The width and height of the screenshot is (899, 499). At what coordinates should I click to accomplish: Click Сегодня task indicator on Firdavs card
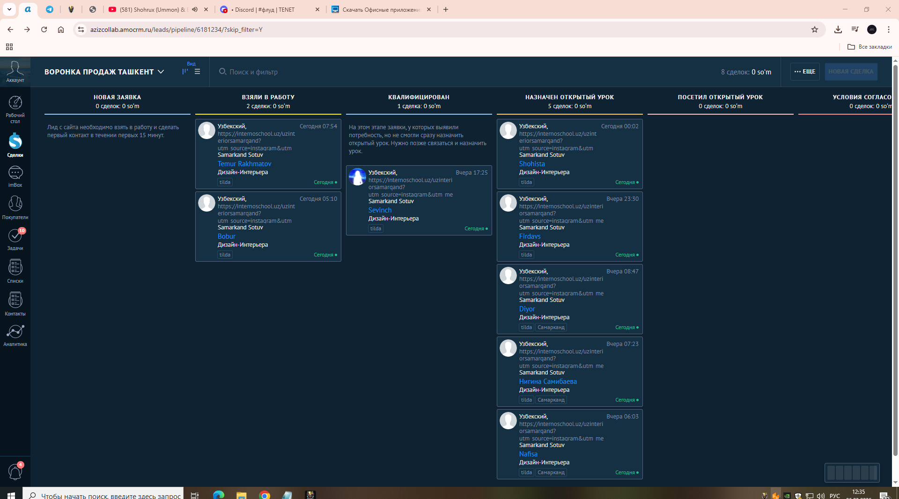coord(626,255)
